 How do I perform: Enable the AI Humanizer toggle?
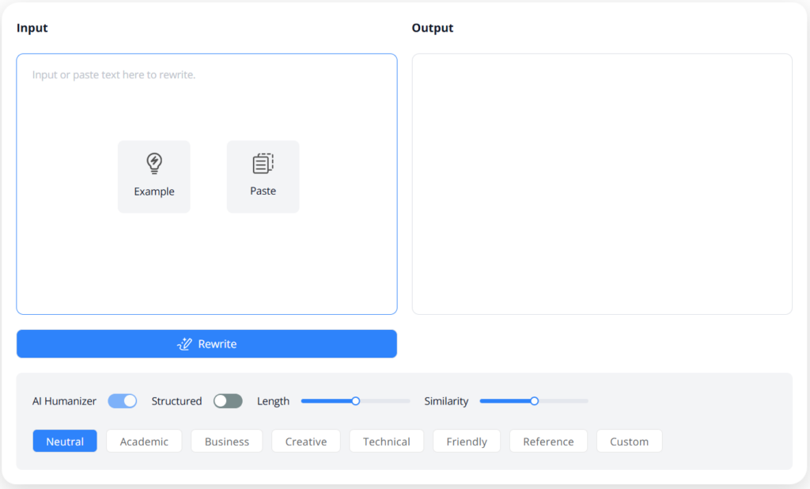(123, 401)
